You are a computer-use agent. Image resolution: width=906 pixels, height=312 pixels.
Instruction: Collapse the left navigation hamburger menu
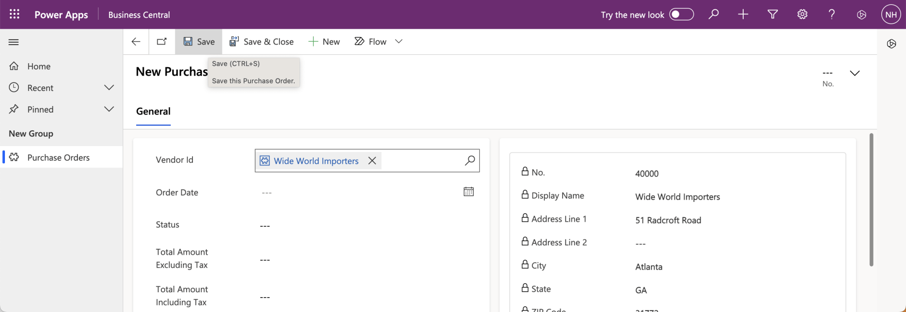(x=14, y=42)
